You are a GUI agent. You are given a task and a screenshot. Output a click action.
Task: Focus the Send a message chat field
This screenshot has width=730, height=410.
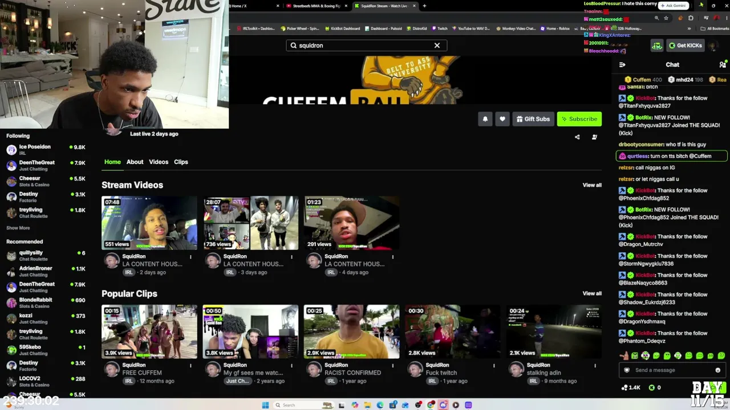pos(672,370)
